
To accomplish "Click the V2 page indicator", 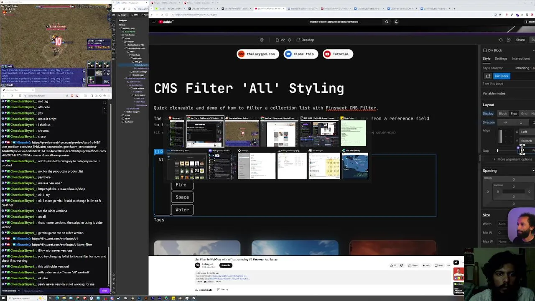I will [280, 40].
